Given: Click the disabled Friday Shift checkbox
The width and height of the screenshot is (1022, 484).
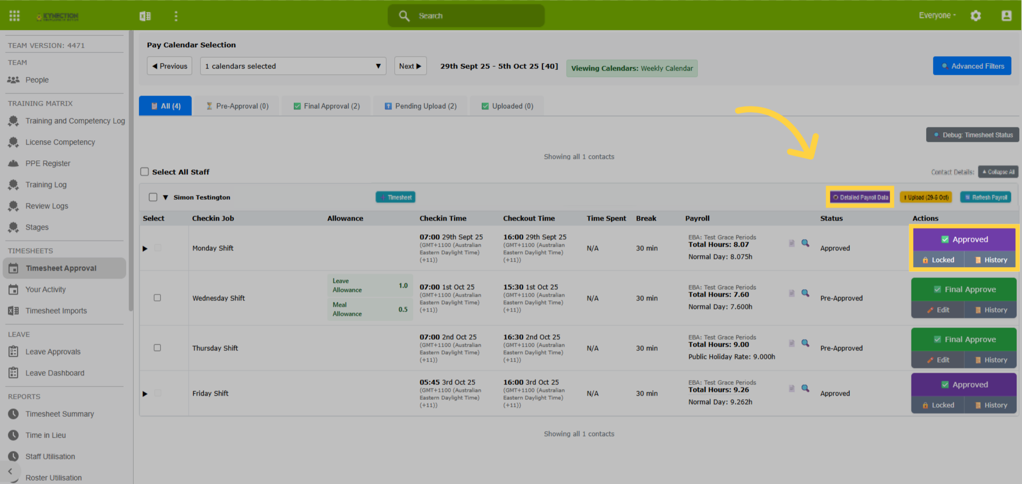Looking at the screenshot, I should coord(158,393).
